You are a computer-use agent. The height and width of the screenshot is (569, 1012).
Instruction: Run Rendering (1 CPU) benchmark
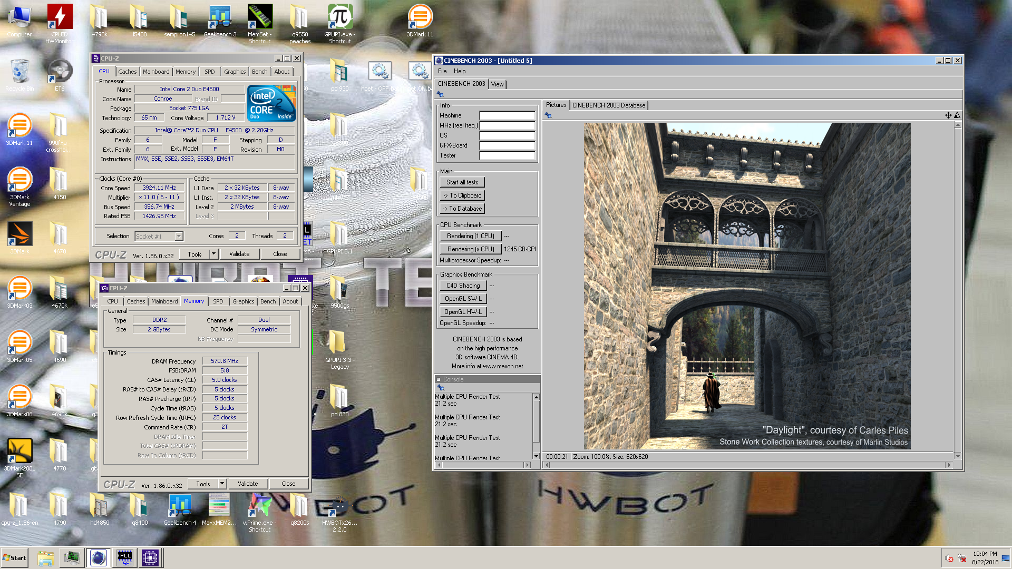tap(471, 236)
